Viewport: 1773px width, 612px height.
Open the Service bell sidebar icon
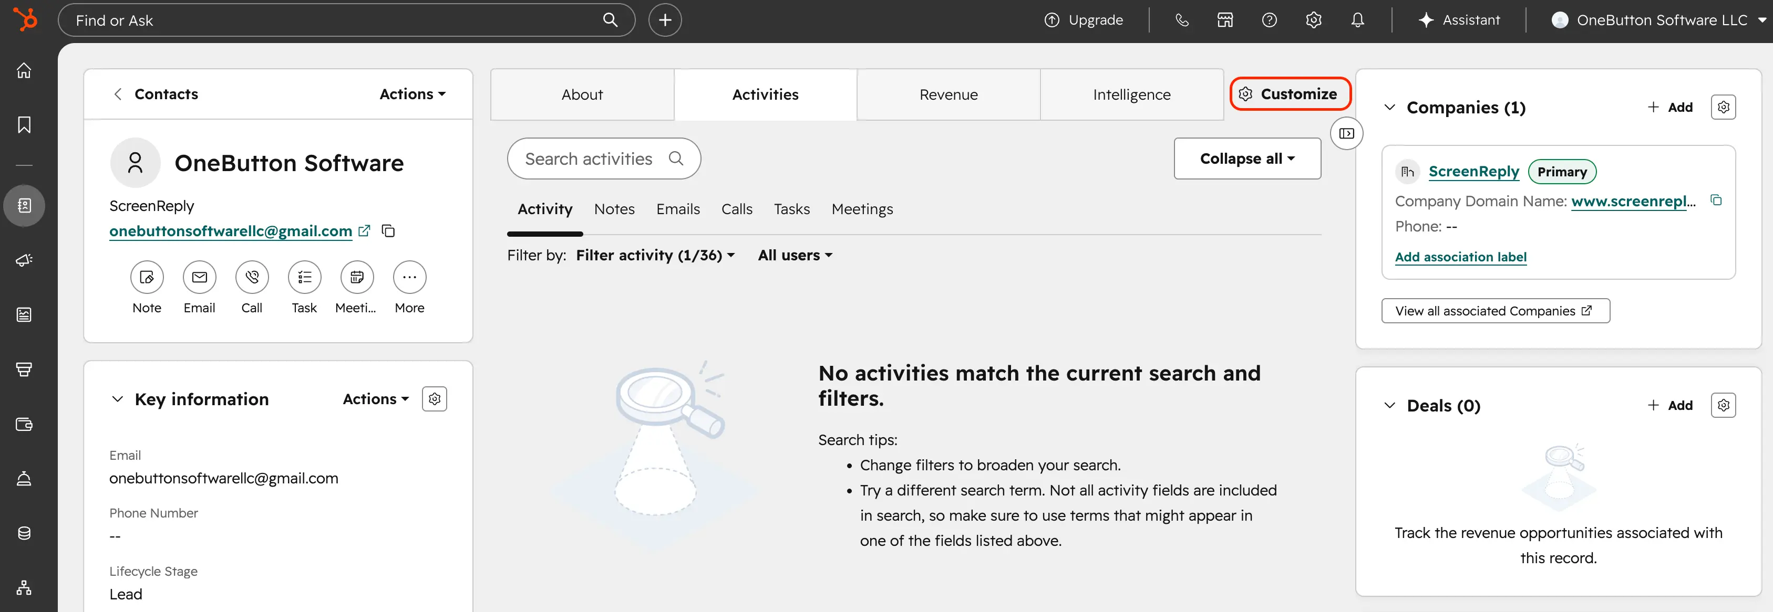coord(24,478)
